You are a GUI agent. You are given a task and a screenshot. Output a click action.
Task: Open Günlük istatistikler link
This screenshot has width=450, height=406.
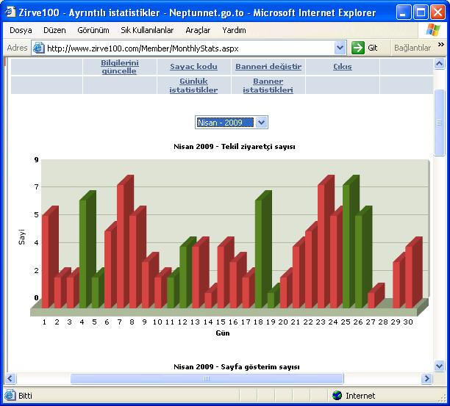click(193, 86)
